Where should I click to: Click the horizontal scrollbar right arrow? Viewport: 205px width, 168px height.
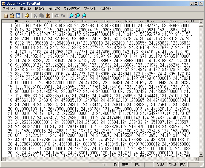coord(197,159)
